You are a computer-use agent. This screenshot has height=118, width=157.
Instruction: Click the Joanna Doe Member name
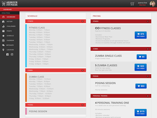[x=142, y=4]
